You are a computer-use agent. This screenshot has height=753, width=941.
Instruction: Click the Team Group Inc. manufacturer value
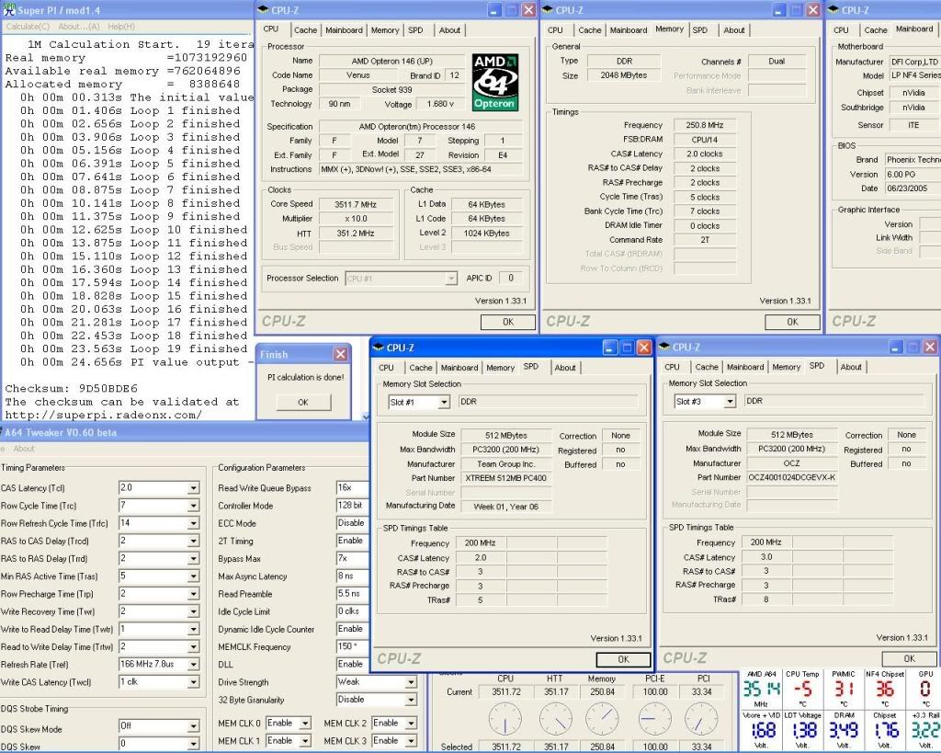[x=506, y=463]
